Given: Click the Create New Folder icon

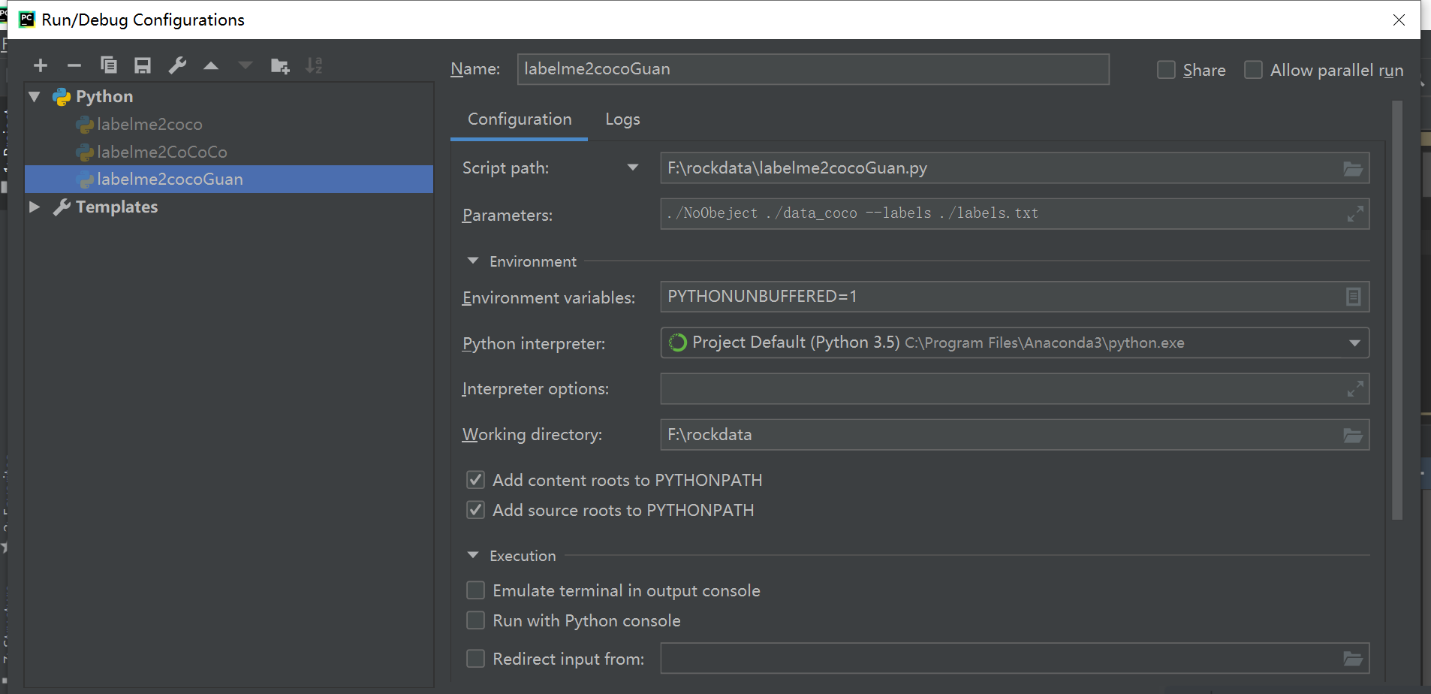Looking at the screenshot, I should coord(280,66).
